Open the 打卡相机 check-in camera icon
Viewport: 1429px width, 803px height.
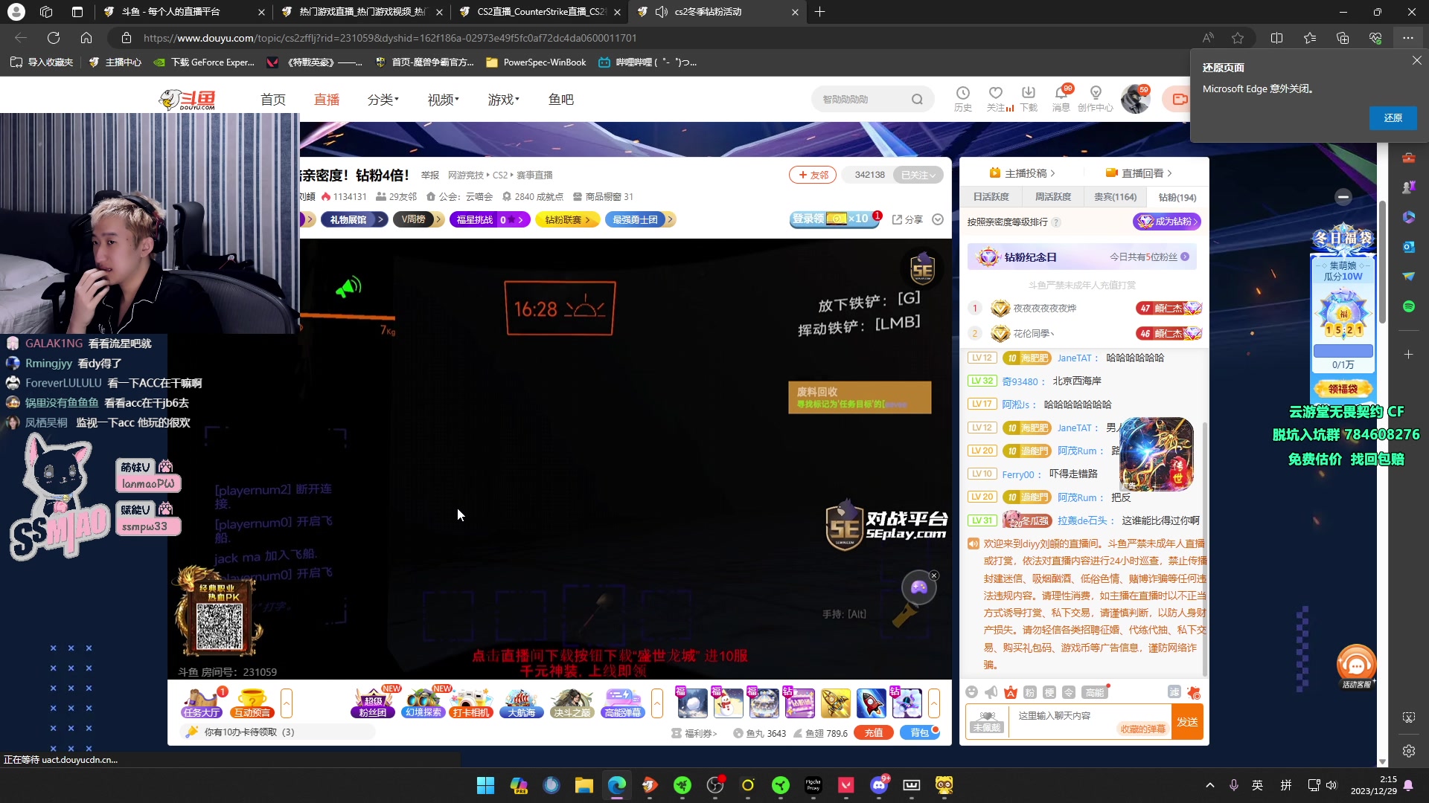pyautogui.click(x=471, y=703)
